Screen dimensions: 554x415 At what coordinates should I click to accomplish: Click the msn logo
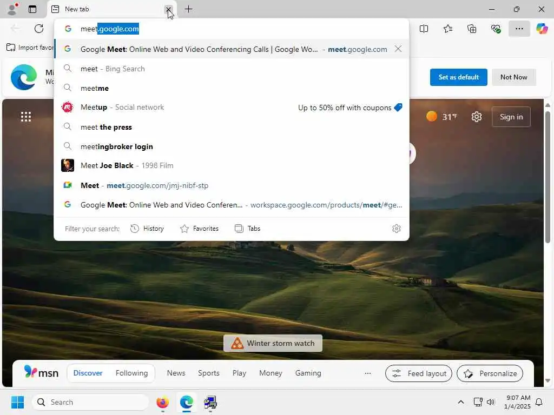41,373
